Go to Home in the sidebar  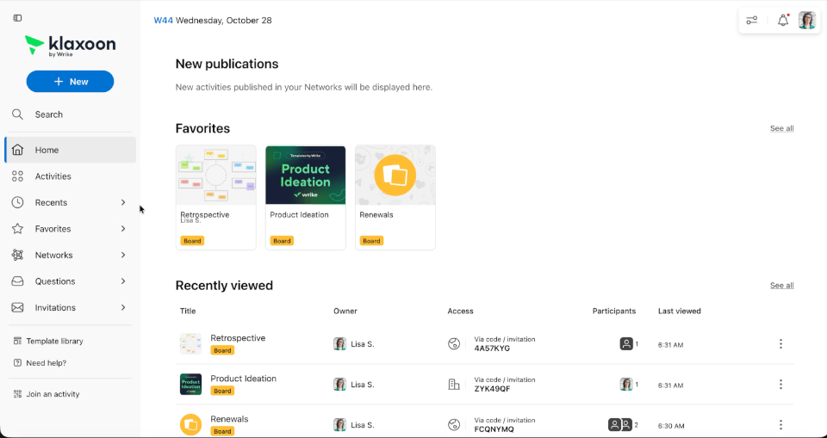[70, 151]
